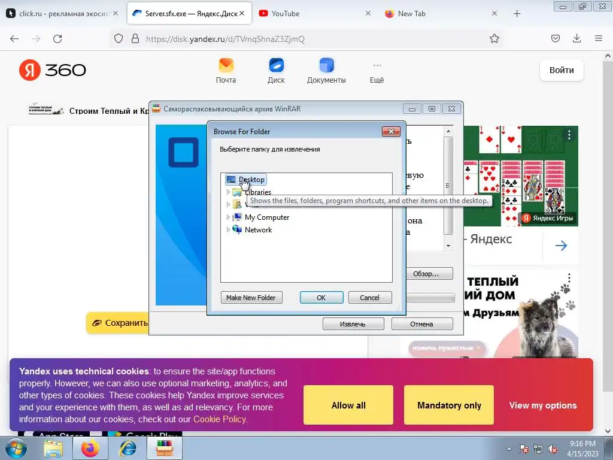Screen dimensions: 613x460
Task: Open the Firefox hamburger menu
Action: click(599, 38)
